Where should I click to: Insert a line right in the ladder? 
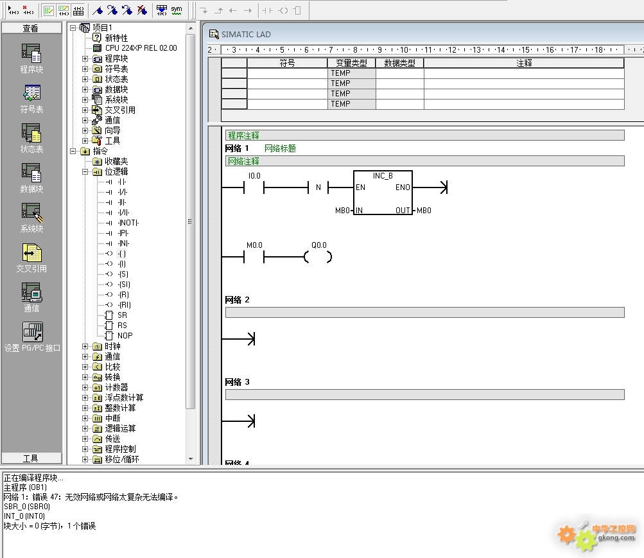click(248, 10)
